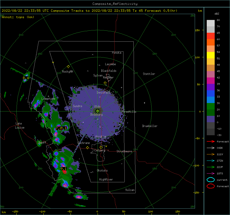
Task: Click the Drumheller city label
Action: (150, 126)
